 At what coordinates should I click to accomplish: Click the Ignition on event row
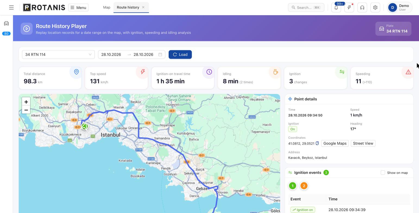tap(349, 210)
